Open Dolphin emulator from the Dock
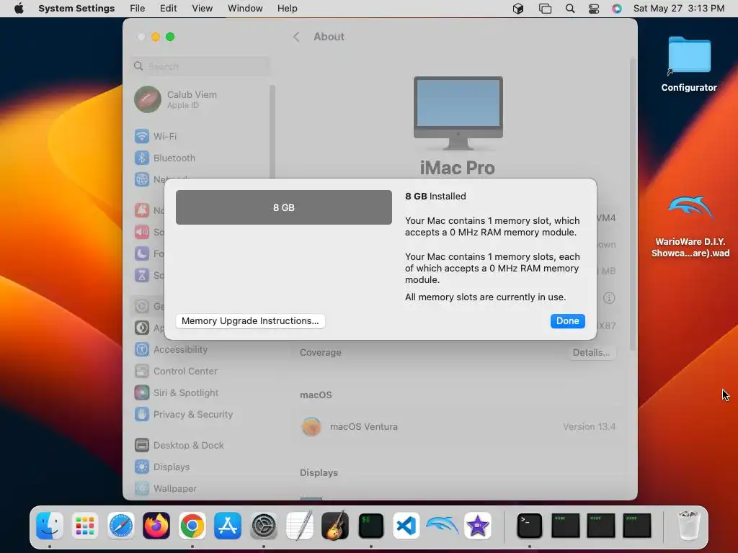The width and height of the screenshot is (738, 553). point(442,526)
